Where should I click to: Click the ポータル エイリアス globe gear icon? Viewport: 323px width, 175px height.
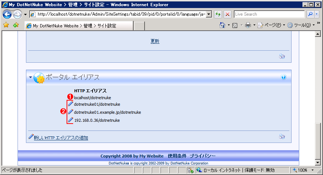[x=39, y=78]
